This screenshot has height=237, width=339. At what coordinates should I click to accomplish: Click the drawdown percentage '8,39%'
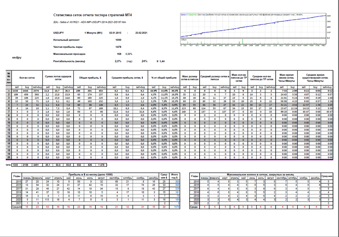click(129, 54)
